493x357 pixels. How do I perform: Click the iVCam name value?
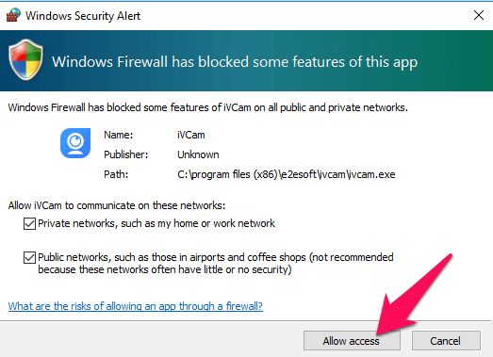[190, 135]
